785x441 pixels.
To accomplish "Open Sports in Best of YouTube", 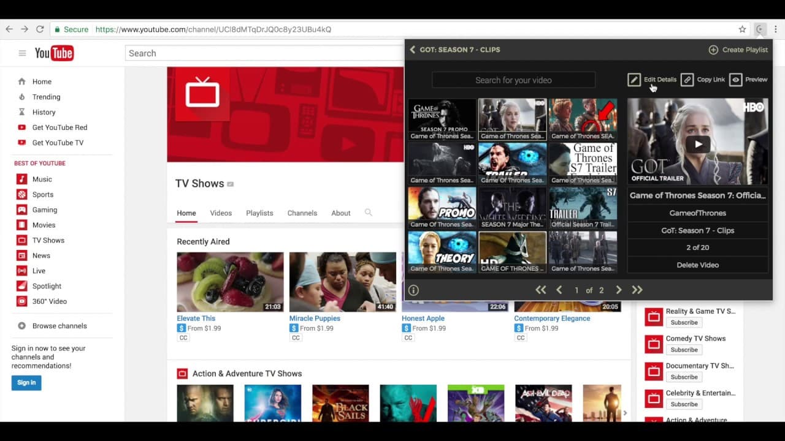I will coord(42,195).
